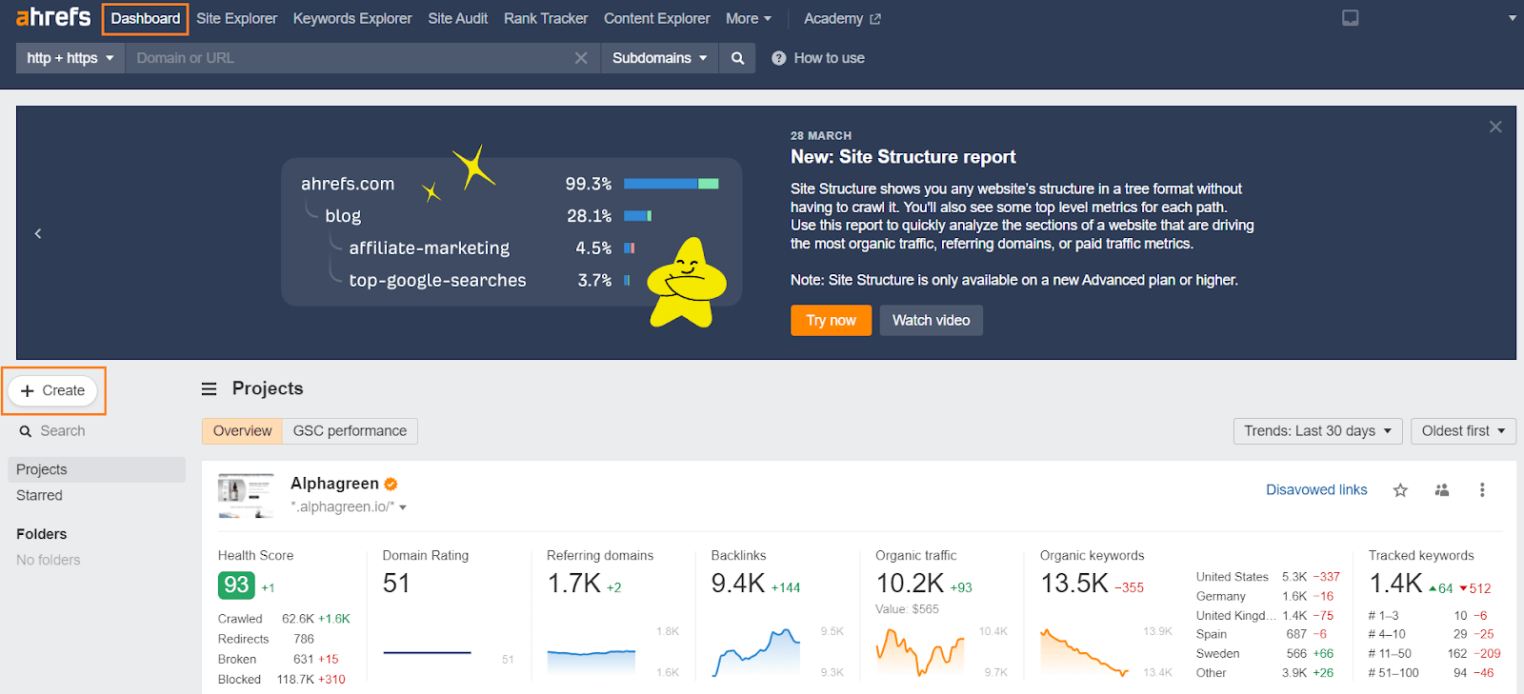
Task: Open the Alphagreen three-dot options menu
Action: click(1482, 490)
